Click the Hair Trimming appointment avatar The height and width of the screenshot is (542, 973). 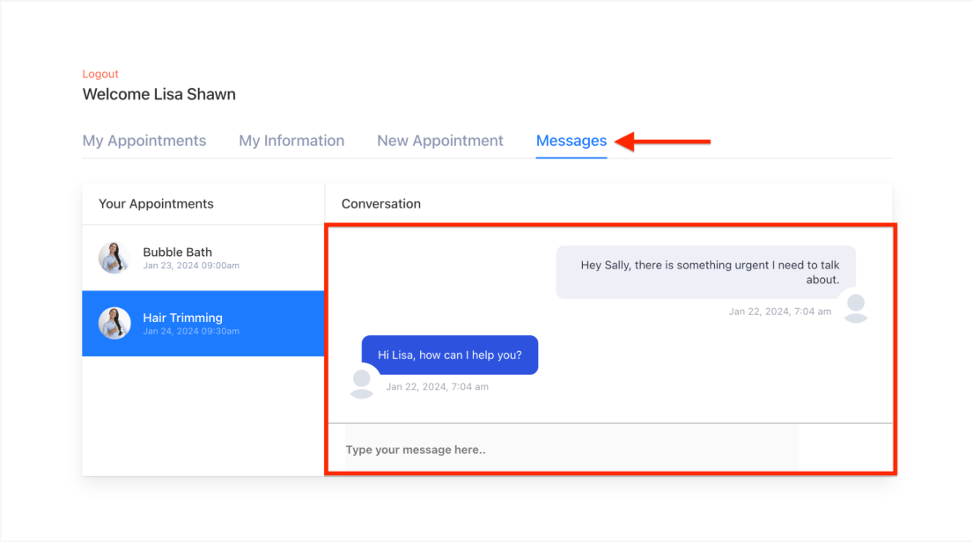[114, 323]
